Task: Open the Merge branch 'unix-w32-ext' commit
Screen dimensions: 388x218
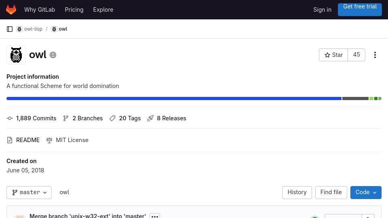Action: click(x=88, y=216)
